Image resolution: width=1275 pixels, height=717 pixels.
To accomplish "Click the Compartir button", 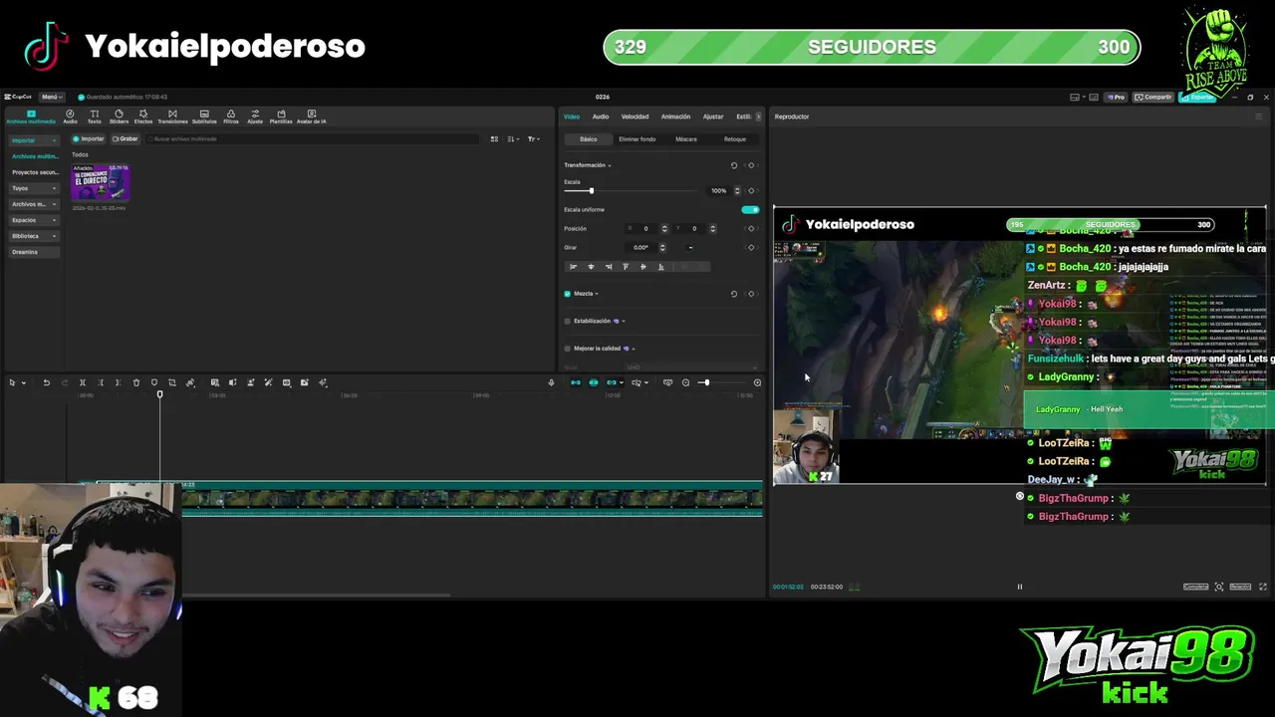I will 1153,97.
